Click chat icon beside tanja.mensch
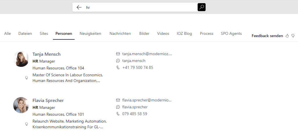The height and width of the screenshot is (138, 298). pyautogui.click(x=118, y=61)
